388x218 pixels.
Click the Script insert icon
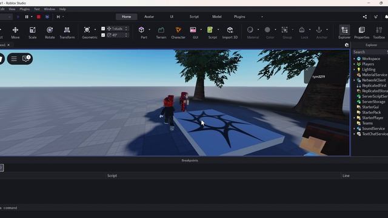(210, 30)
